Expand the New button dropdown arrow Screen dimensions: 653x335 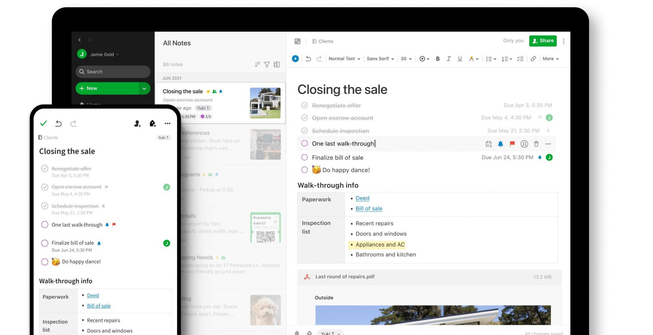pyautogui.click(x=144, y=88)
